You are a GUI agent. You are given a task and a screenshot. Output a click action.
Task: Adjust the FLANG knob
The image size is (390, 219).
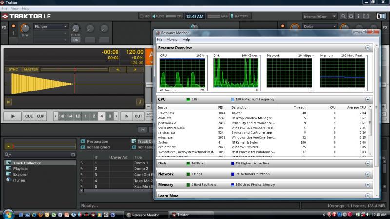pyautogui.click(x=76, y=28)
